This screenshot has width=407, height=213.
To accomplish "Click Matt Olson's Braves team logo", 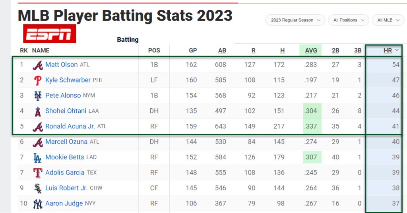I will click(x=38, y=65).
